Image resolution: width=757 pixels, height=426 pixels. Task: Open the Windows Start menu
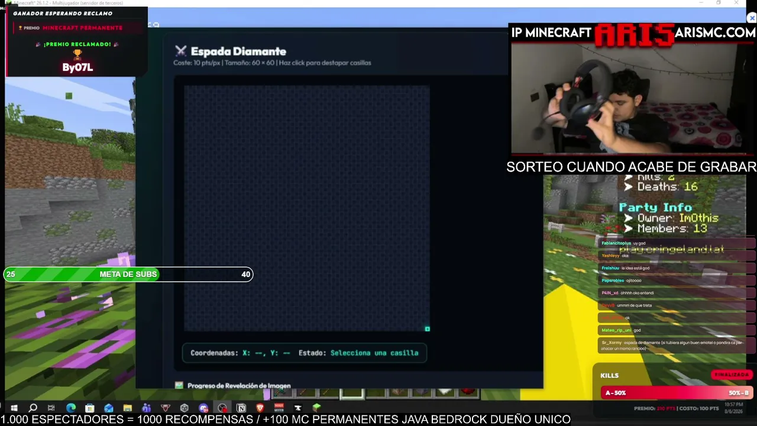pos(14,408)
